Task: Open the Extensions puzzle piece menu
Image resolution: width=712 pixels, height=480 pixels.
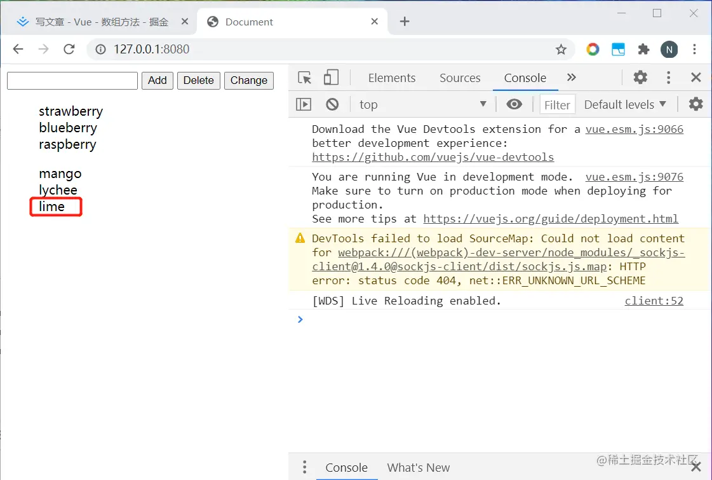Action: coord(643,49)
